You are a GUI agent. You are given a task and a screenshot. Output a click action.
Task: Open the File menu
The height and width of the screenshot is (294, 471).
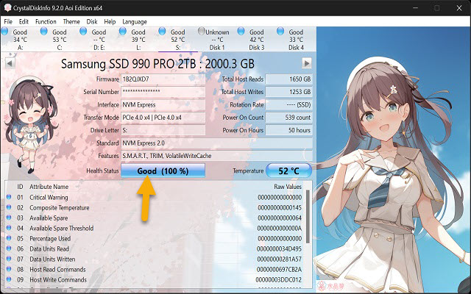(x=8, y=21)
